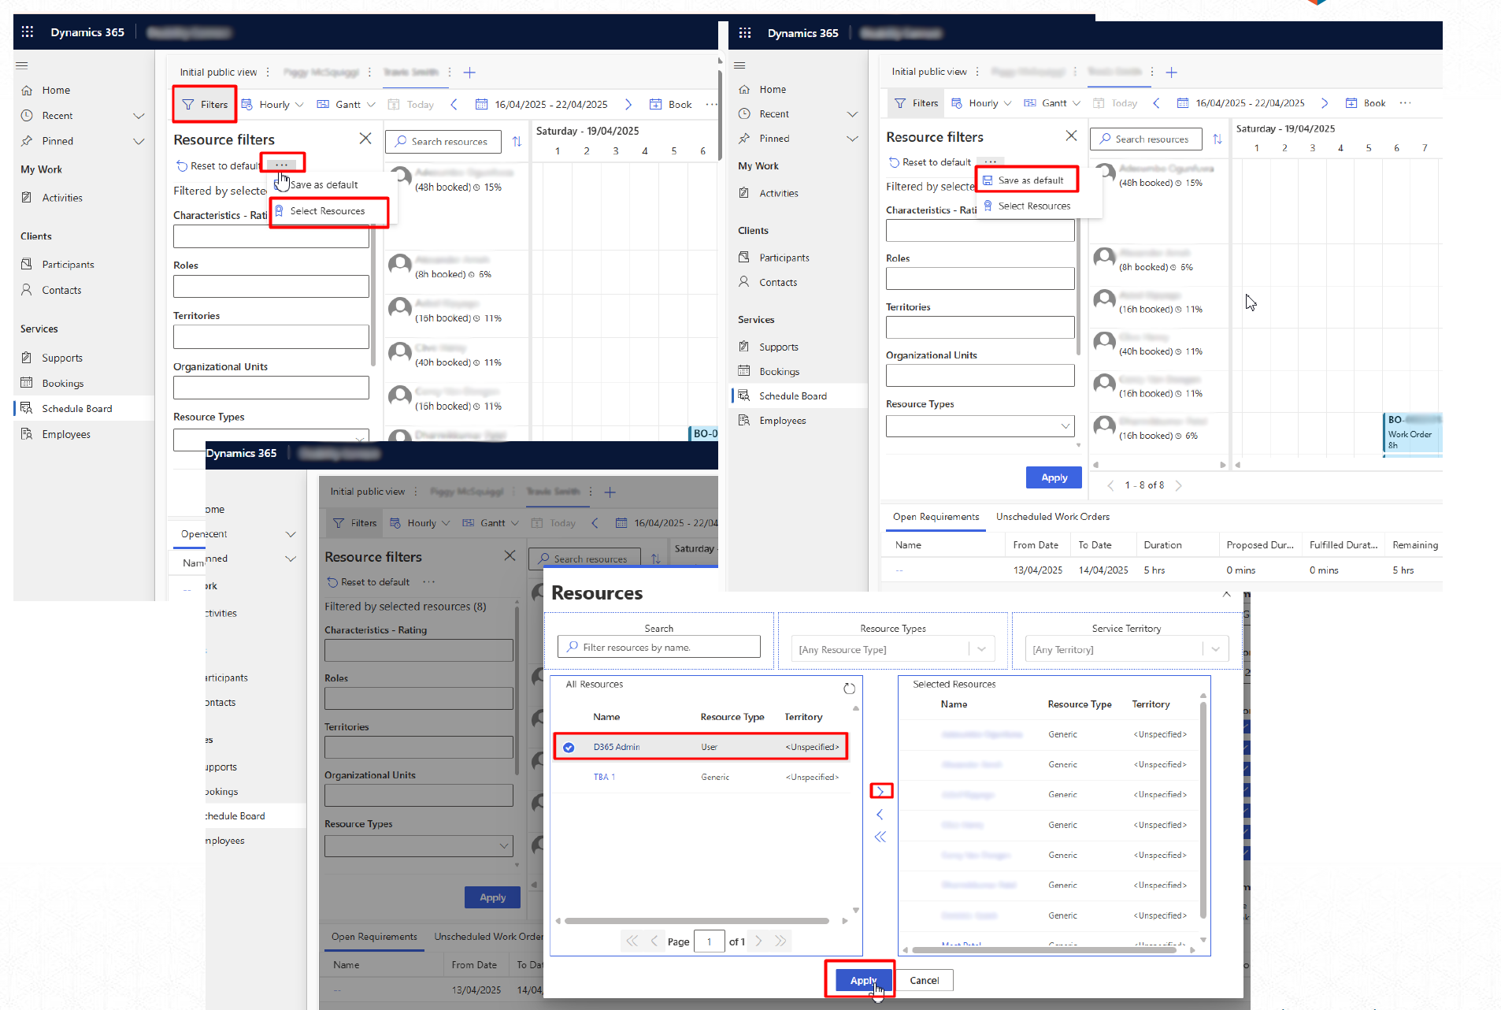Click Cancel in the Resources dialog
The image size is (1501, 1010).
click(924, 980)
